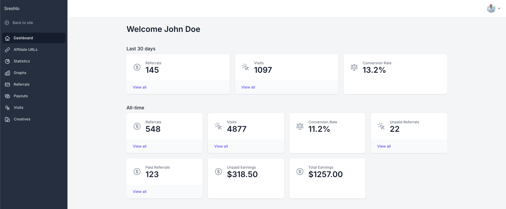Image resolution: width=506 pixels, height=209 pixels.
Task: Select Graphs in the sidebar menu
Action: click(20, 73)
